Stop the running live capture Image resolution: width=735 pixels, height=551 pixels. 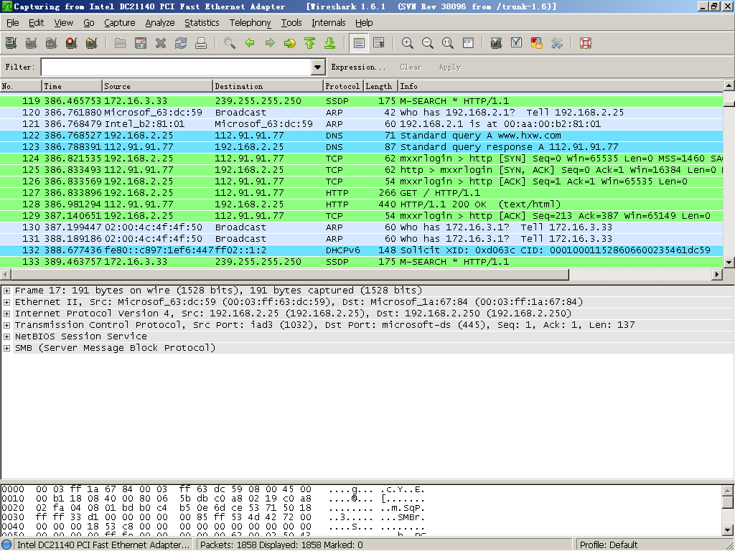pyautogui.click(x=71, y=43)
